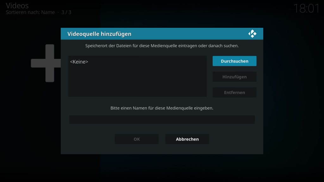
Task: Click the Kodi logo in the dialog header
Action: tap(252, 33)
